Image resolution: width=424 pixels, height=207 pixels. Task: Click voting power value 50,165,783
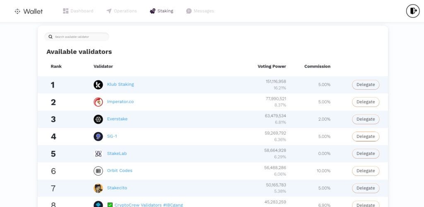(x=276, y=185)
